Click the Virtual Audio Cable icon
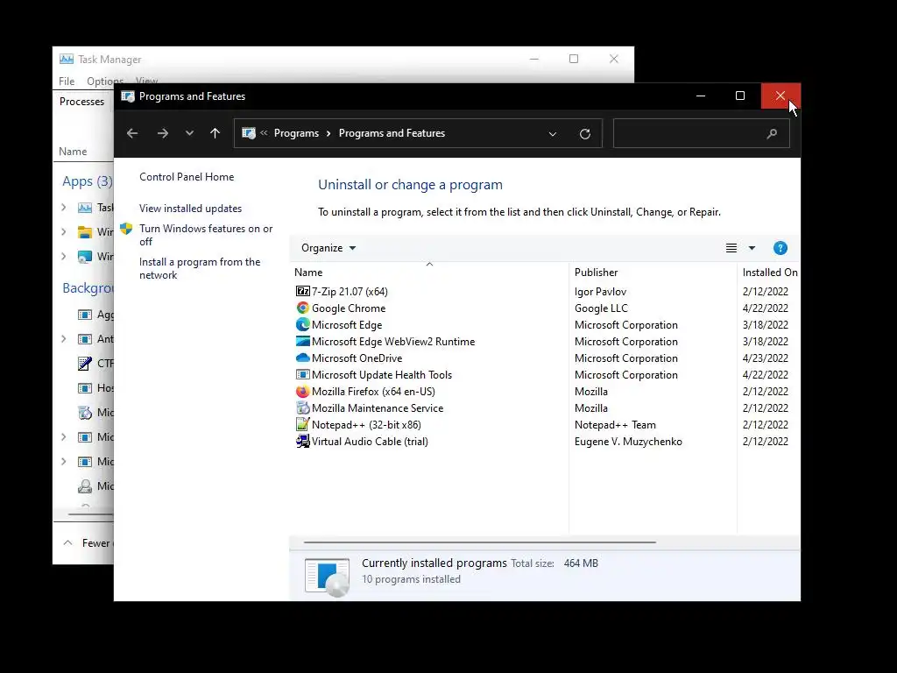The height and width of the screenshot is (673, 897). tap(302, 442)
